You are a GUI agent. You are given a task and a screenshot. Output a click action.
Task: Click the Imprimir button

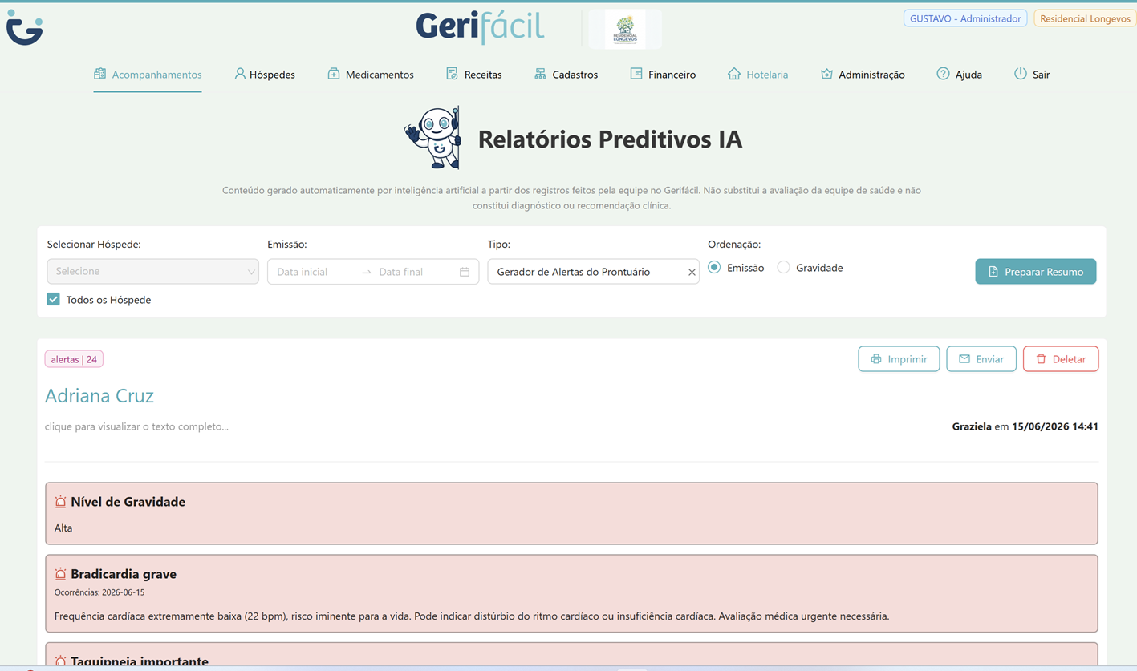click(899, 359)
